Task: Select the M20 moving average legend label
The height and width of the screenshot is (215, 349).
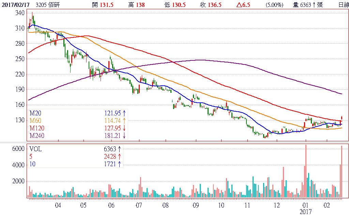Action: click(35, 112)
